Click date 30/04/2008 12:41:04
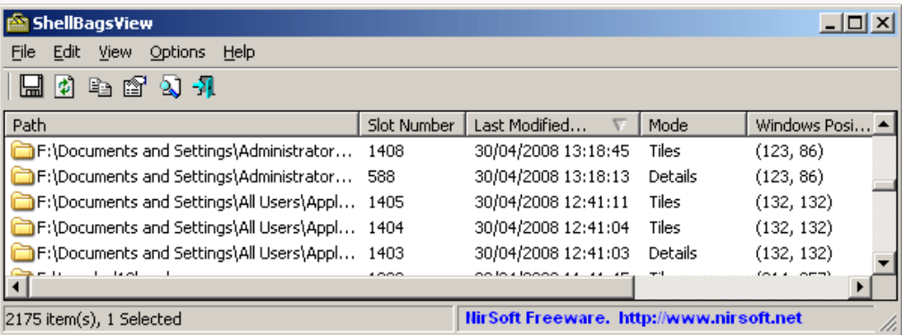The image size is (902, 335). [551, 228]
